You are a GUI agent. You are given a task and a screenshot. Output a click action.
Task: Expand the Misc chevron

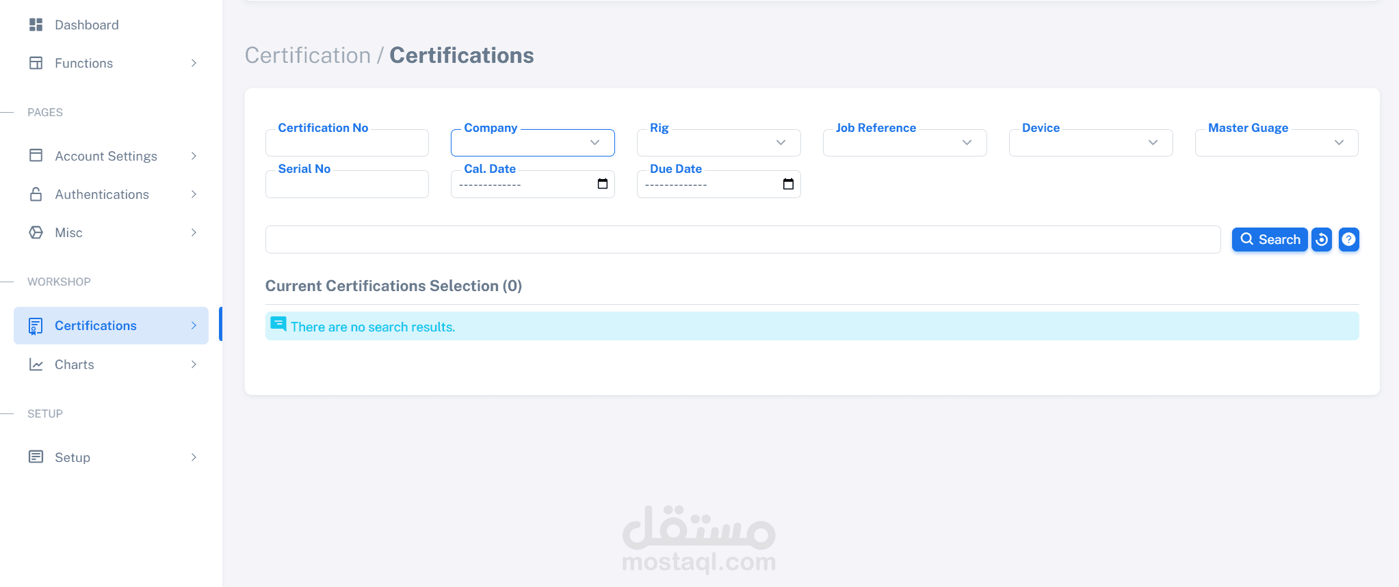[194, 232]
